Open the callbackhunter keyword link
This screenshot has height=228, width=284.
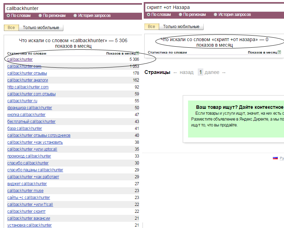point(20,59)
